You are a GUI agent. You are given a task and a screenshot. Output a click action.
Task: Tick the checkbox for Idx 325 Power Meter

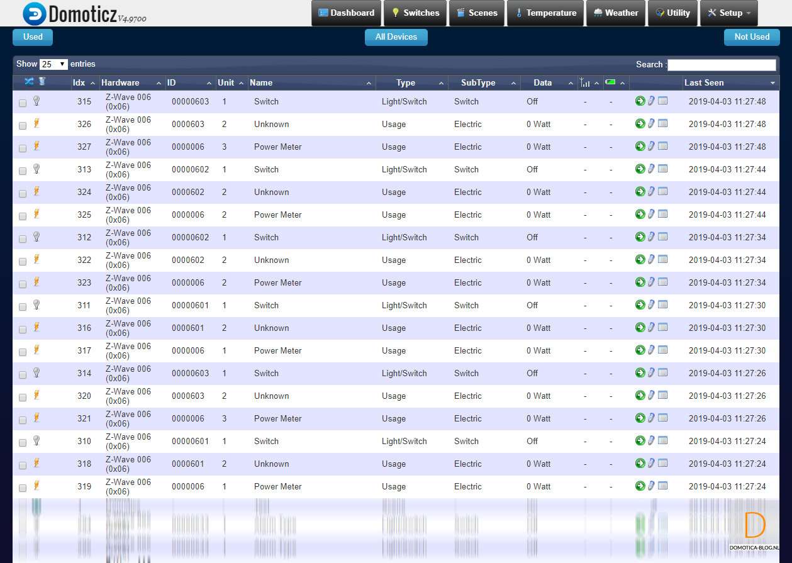[x=23, y=216]
